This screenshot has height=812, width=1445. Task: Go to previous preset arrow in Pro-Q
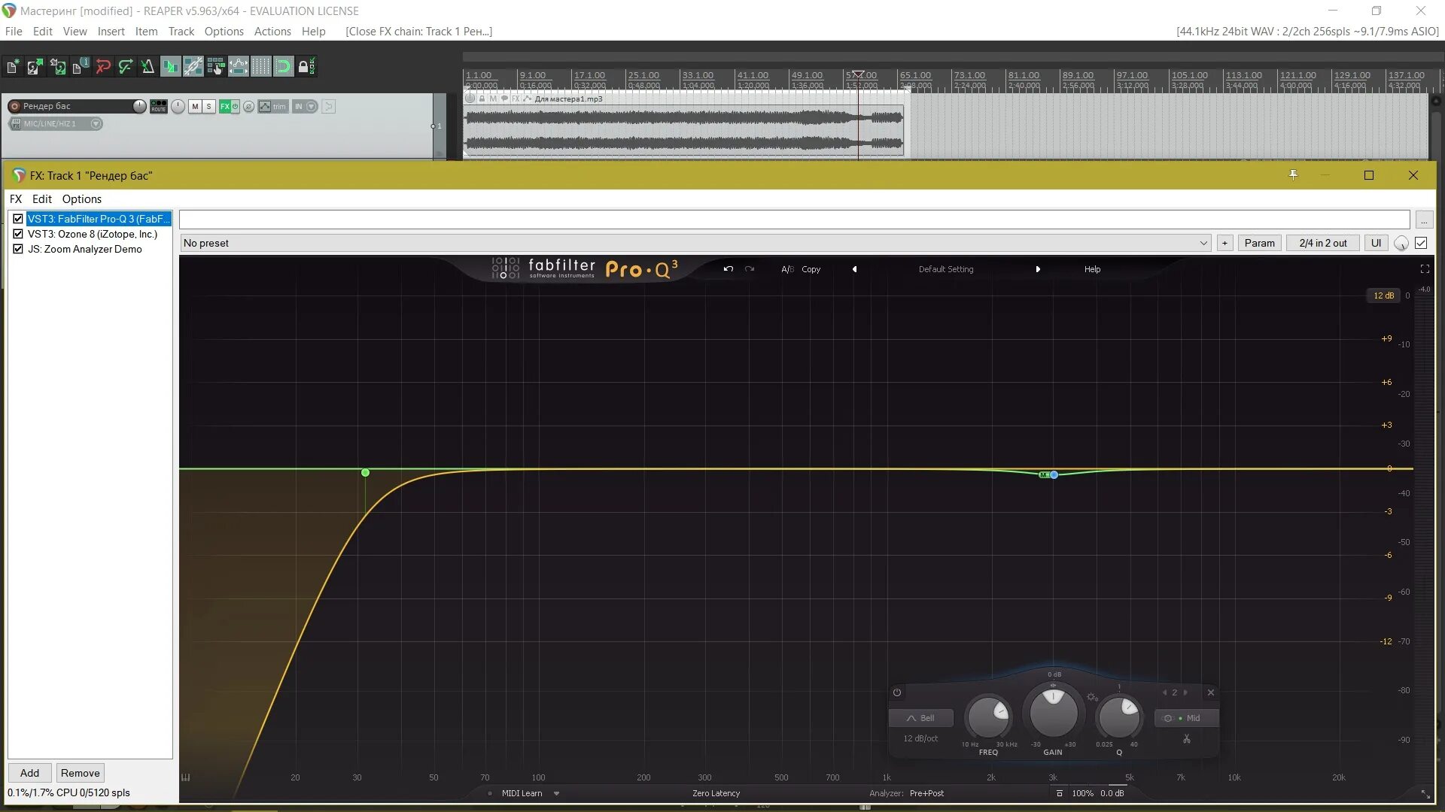pos(854,269)
